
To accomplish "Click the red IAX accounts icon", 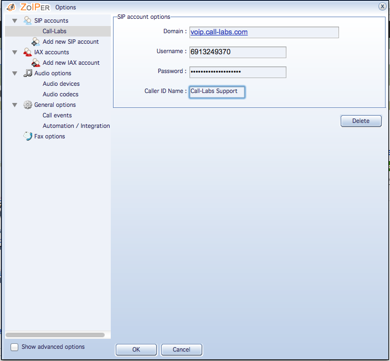I will click(27, 52).
